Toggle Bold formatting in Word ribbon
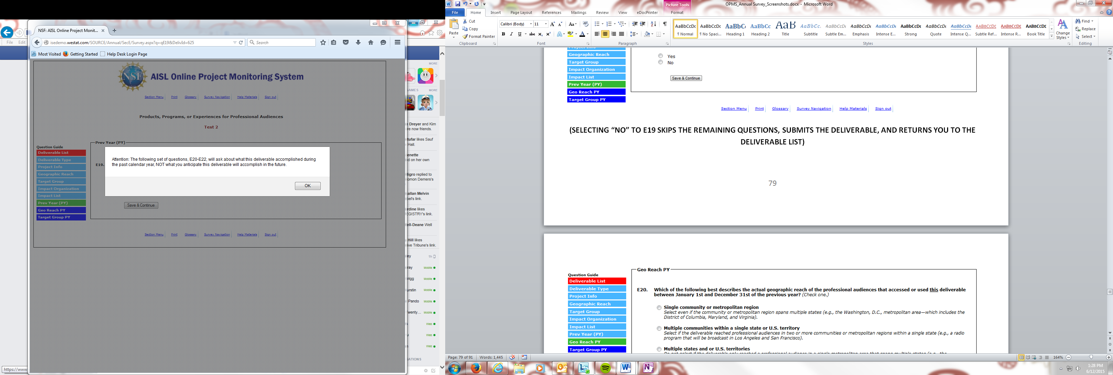The width and height of the screenshot is (1113, 375). (503, 34)
